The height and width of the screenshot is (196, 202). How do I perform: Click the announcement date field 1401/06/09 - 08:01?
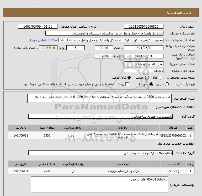tap(38, 27)
